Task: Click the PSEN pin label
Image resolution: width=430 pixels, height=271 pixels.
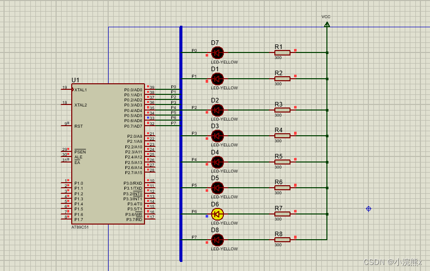Action: point(80,152)
